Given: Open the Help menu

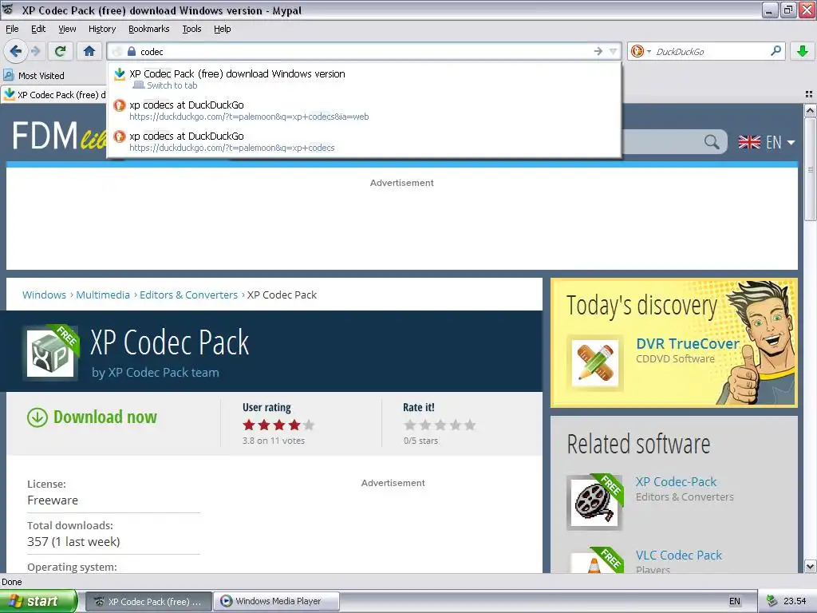Looking at the screenshot, I should tap(222, 29).
